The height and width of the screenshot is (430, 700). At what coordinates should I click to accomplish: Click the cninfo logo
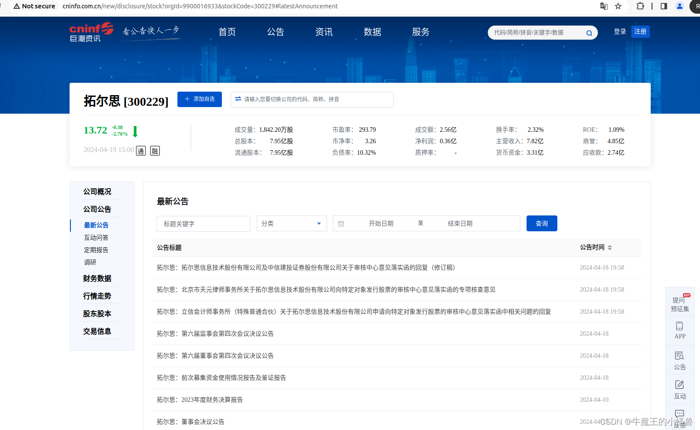(92, 32)
